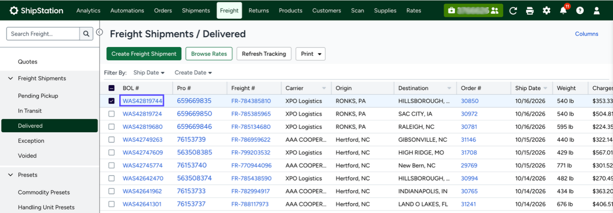Viewport: 613px width, 213px height.
Task: Open Exception in sidebar
Action: (31, 141)
